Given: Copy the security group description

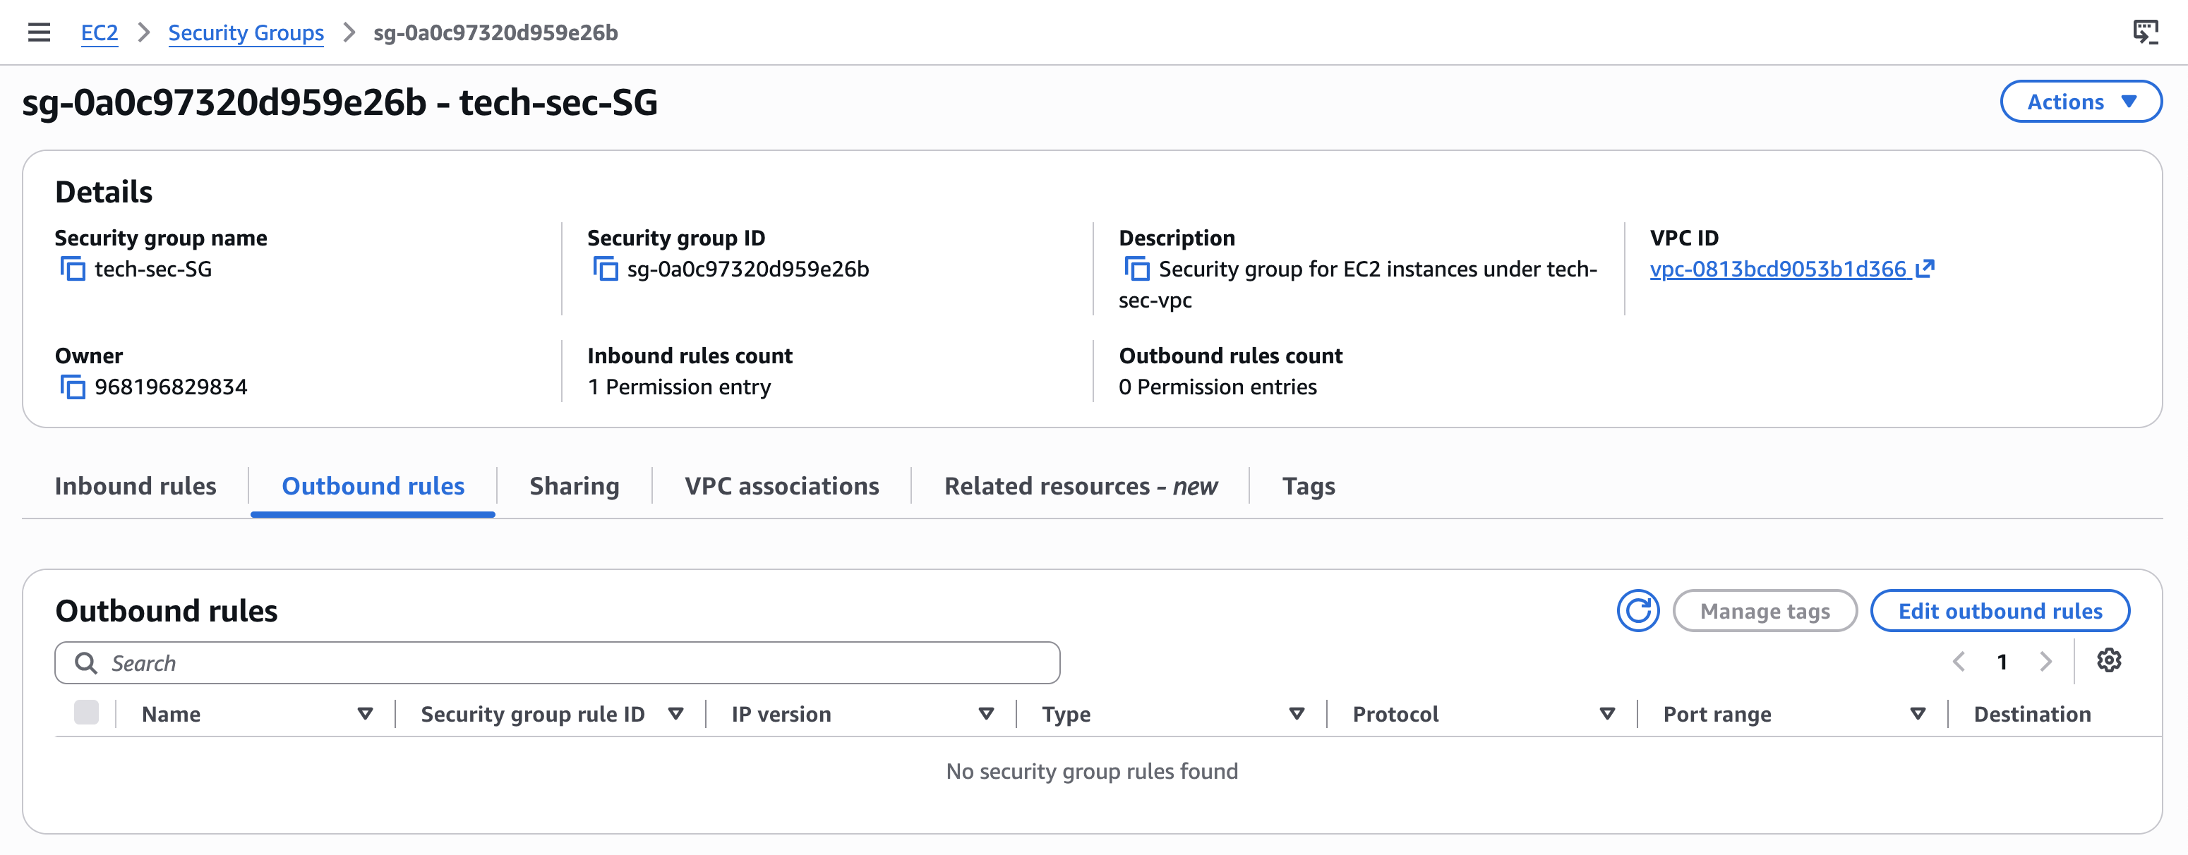Looking at the screenshot, I should (x=1136, y=269).
